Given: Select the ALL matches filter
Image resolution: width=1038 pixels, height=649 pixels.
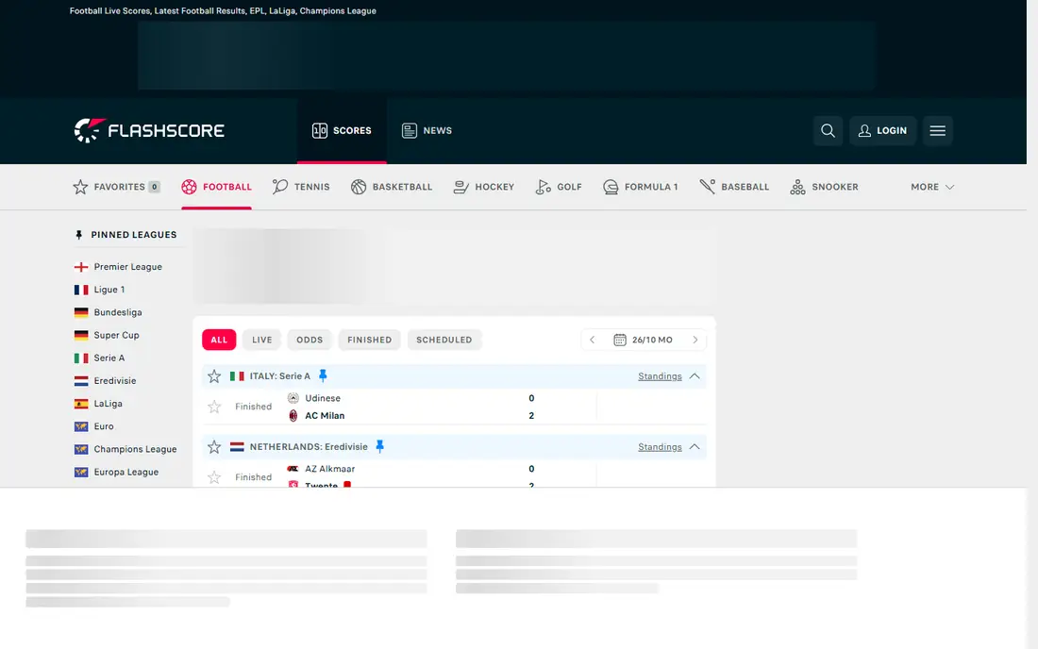Looking at the screenshot, I should (219, 340).
